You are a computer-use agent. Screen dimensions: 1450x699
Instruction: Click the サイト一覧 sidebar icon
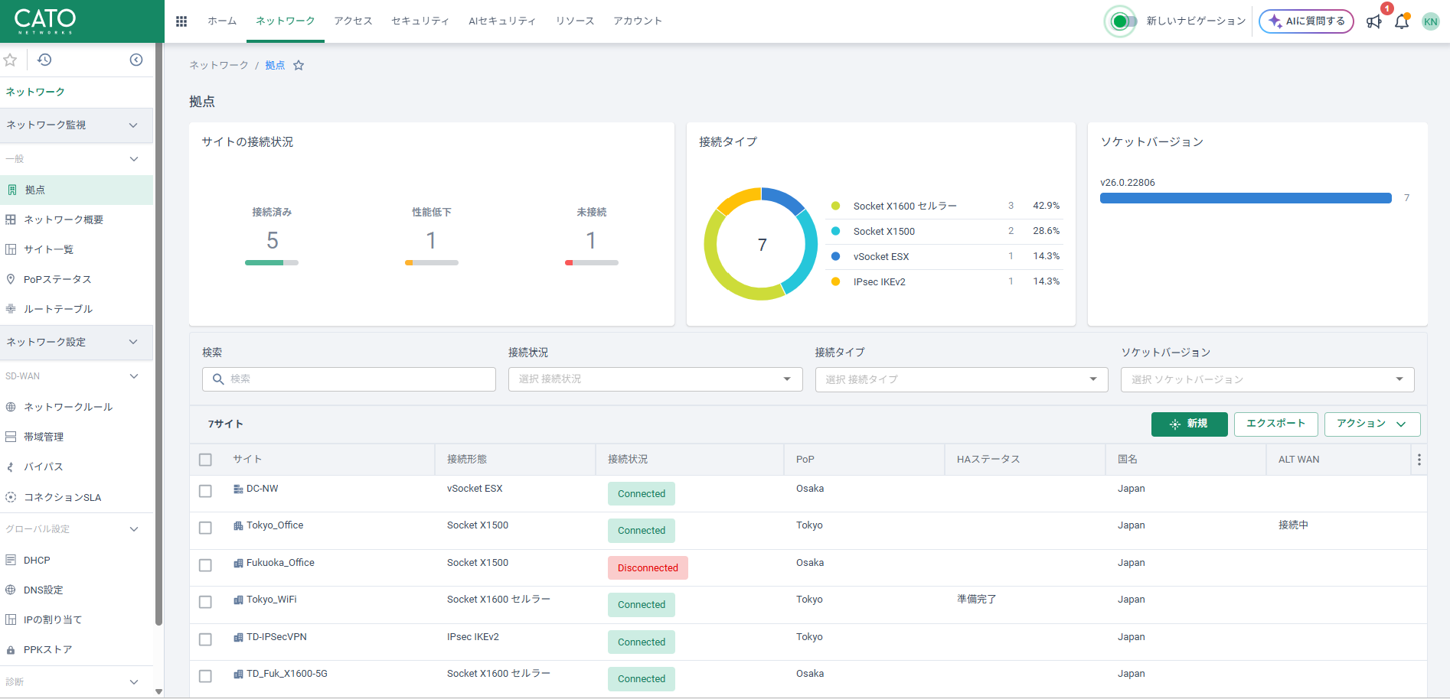tap(11, 249)
